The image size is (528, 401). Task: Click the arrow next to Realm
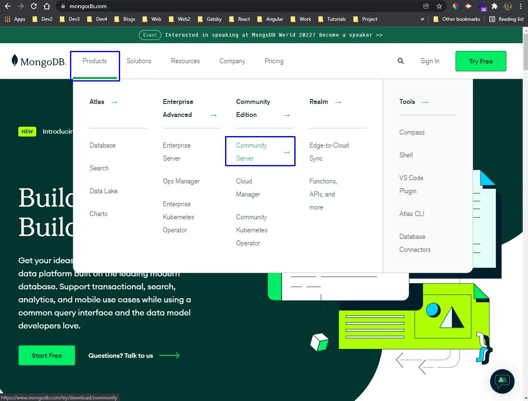338,102
